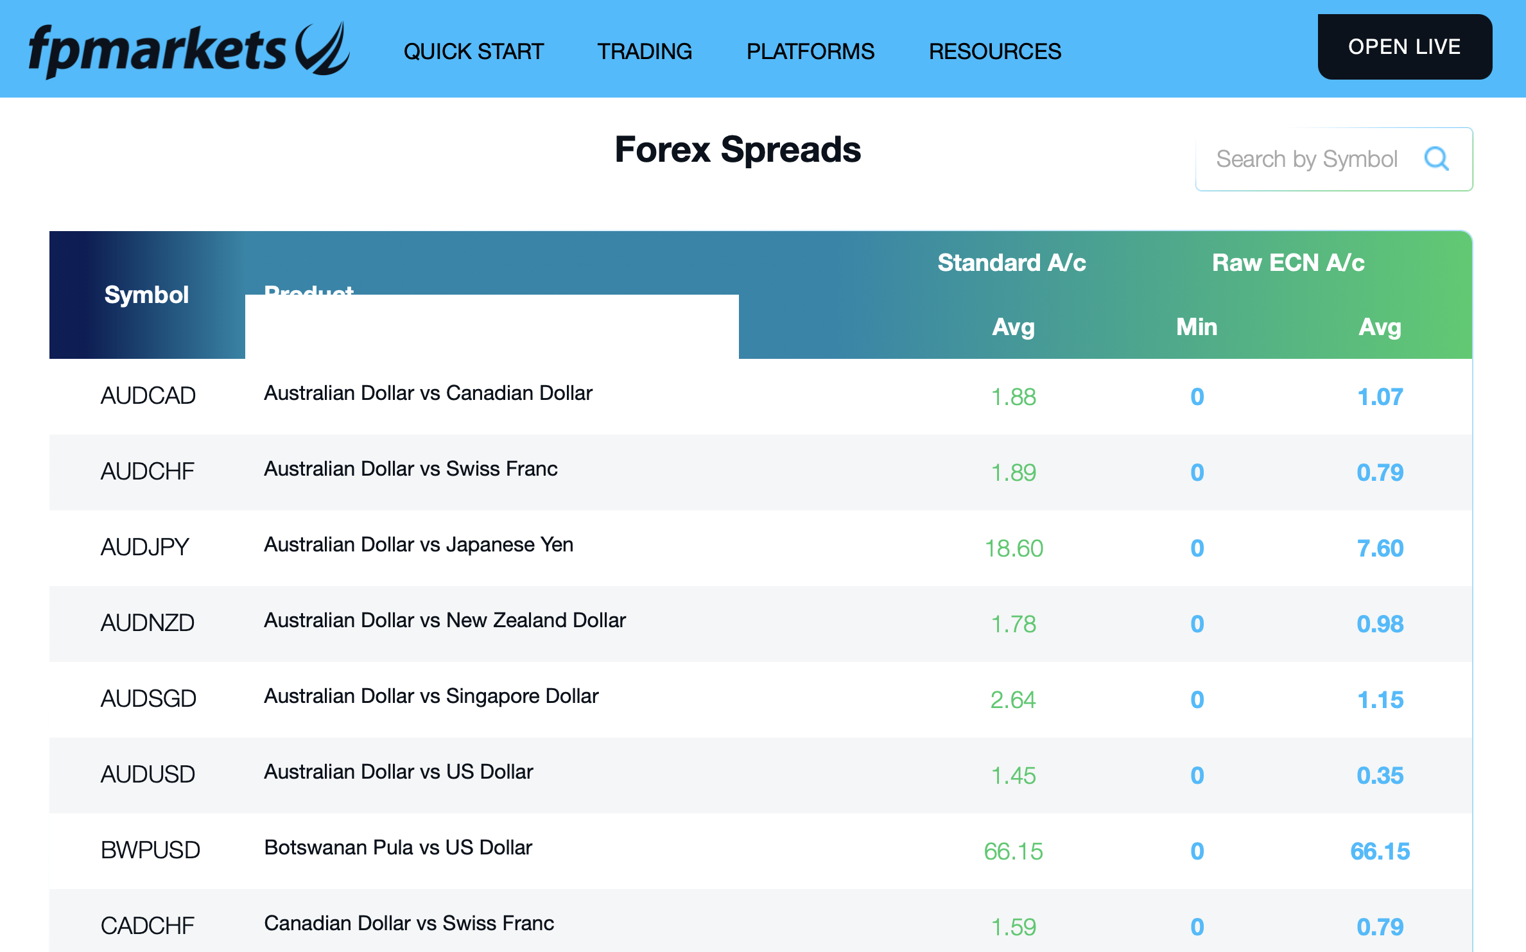Open the QUICK START menu
The width and height of the screenshot is (1526, 952).
(x=473, y=51)
